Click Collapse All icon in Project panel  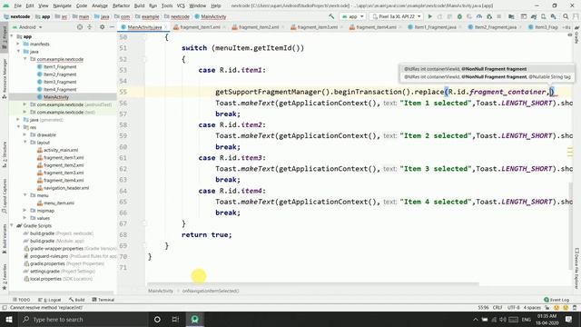point(90,27)
